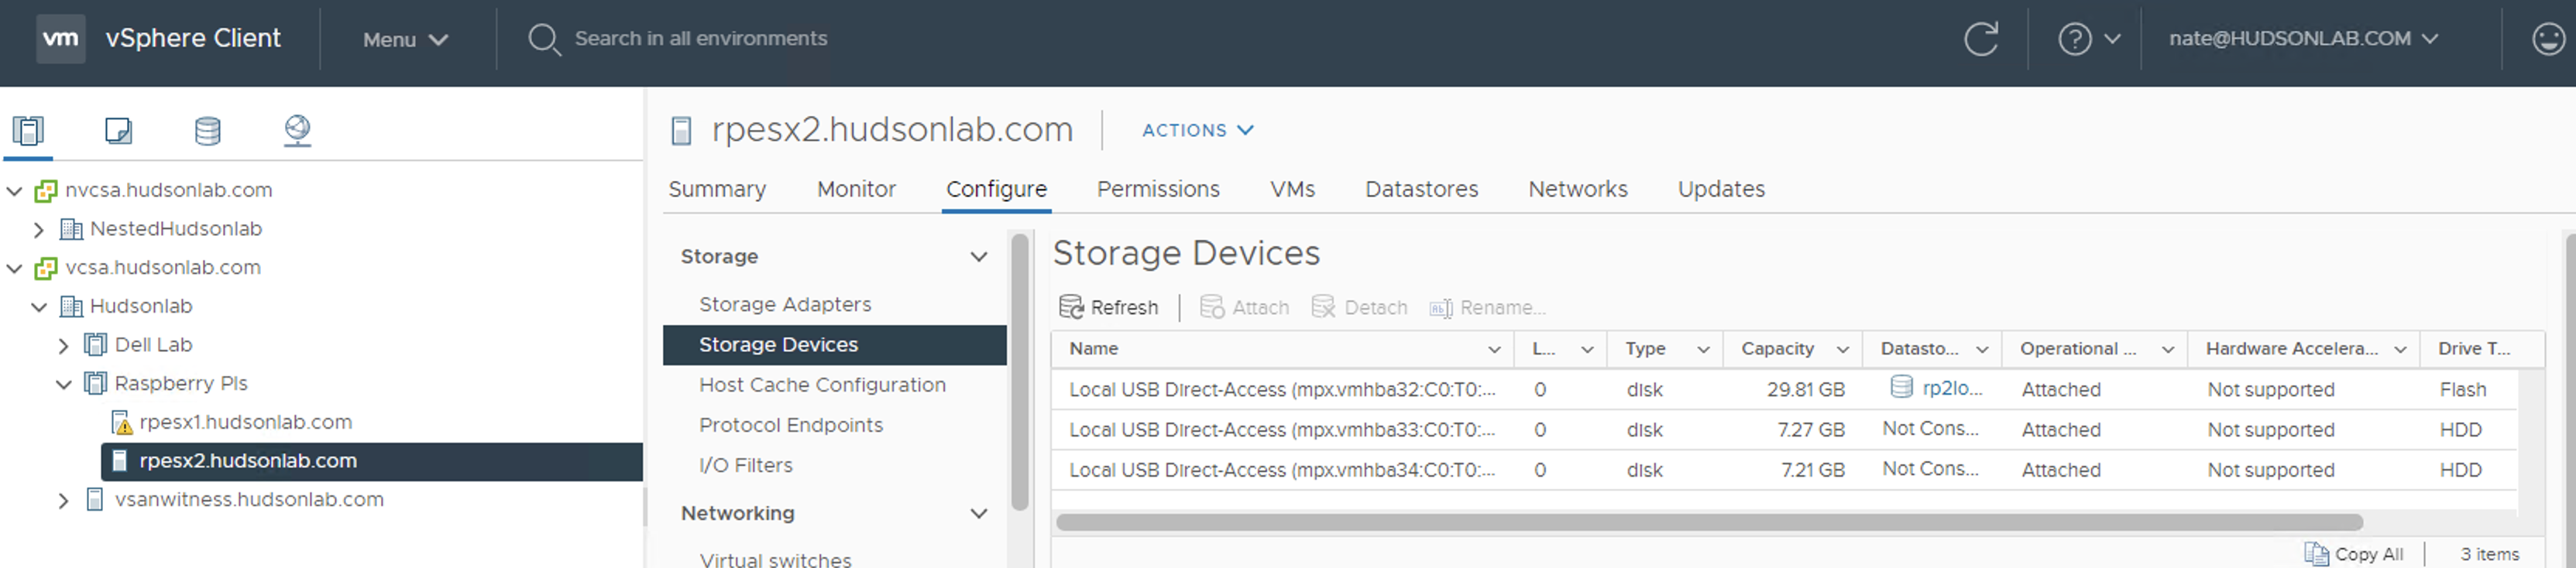Click the feedback smiley icon
Image resolution: width=2576 pixels, height=568 pixels.
tap(2548, 39)
